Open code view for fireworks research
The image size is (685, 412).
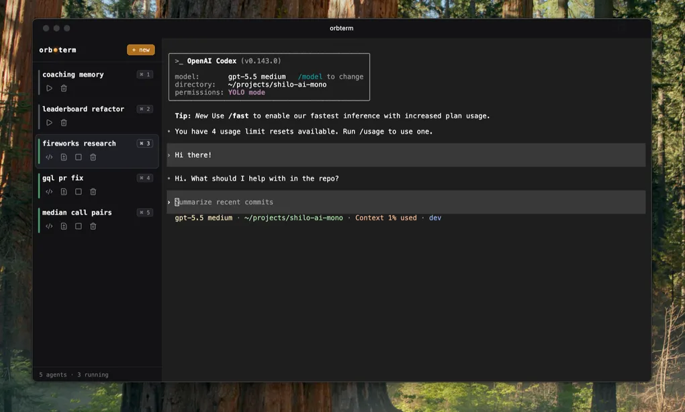[50, 157]
